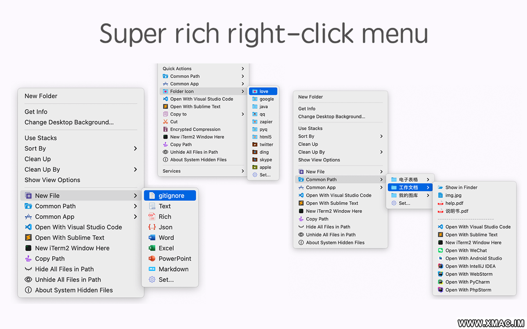The width and height of the screenshot is (527, 329).
Task: Expand the Copy to submenu arrow
Action: [x=242, y=114]
